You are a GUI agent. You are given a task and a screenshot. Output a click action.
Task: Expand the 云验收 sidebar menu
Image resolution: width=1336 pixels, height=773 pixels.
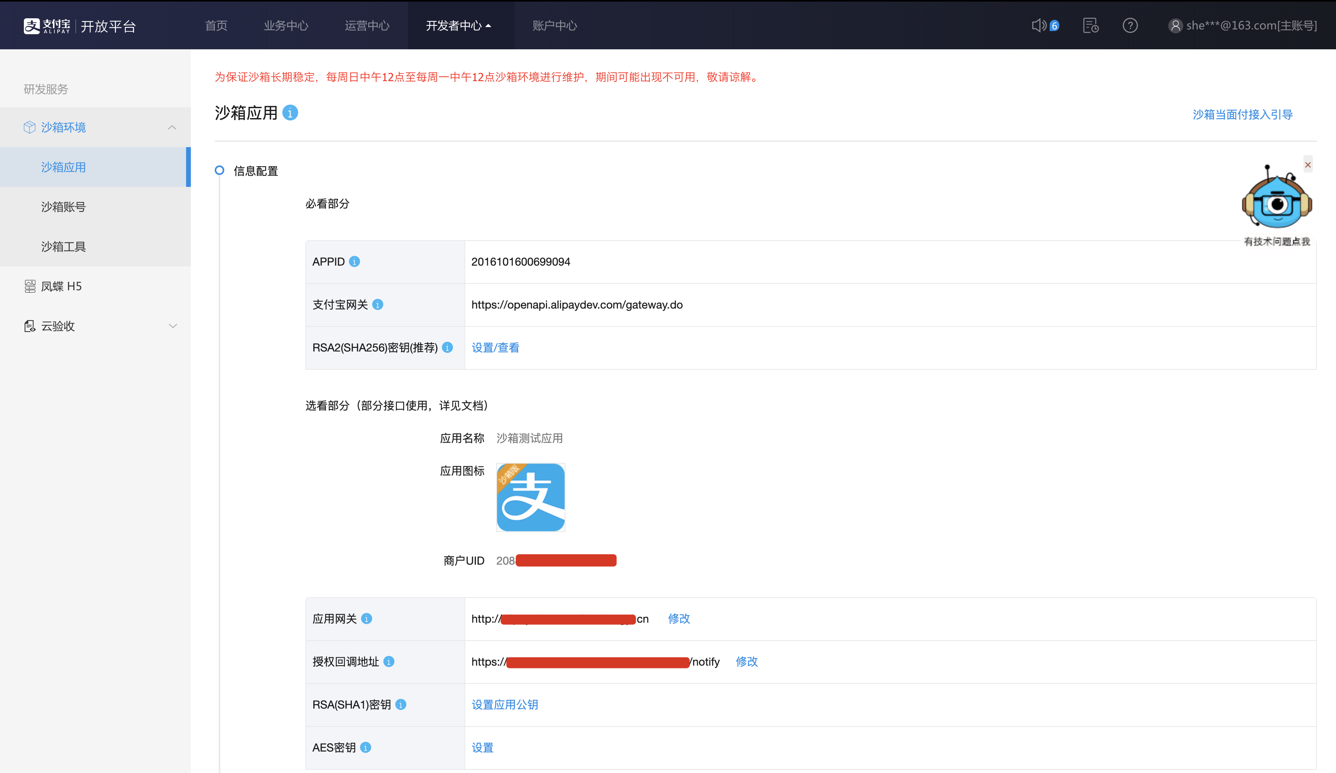pos(172,326)
